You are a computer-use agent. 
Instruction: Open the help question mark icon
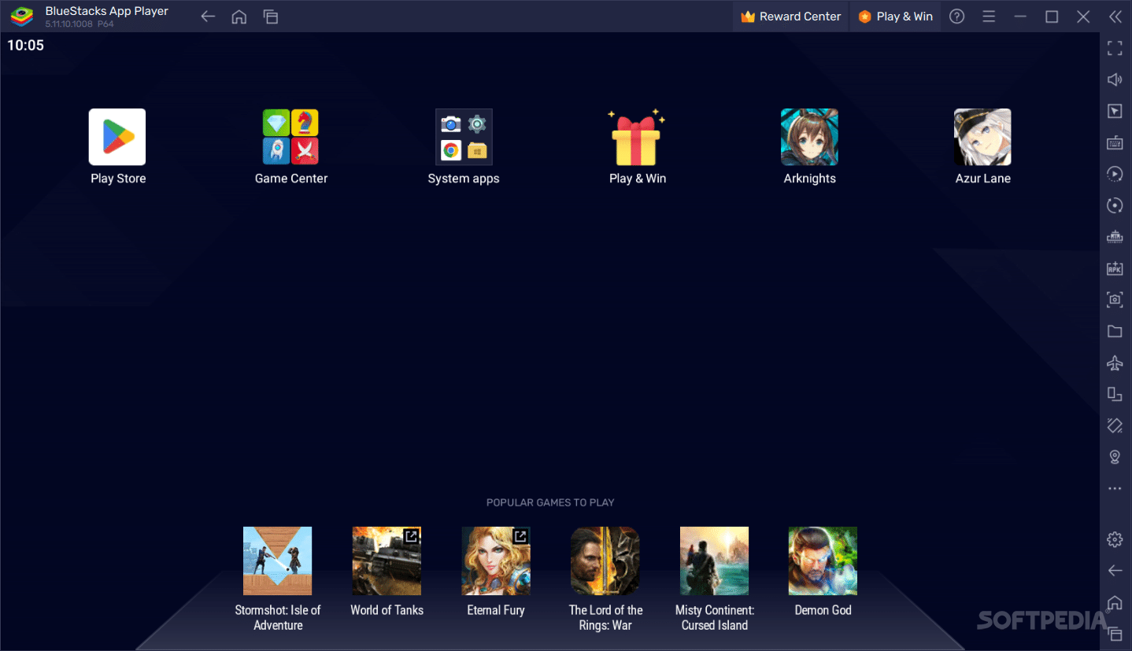coord(957,17)
